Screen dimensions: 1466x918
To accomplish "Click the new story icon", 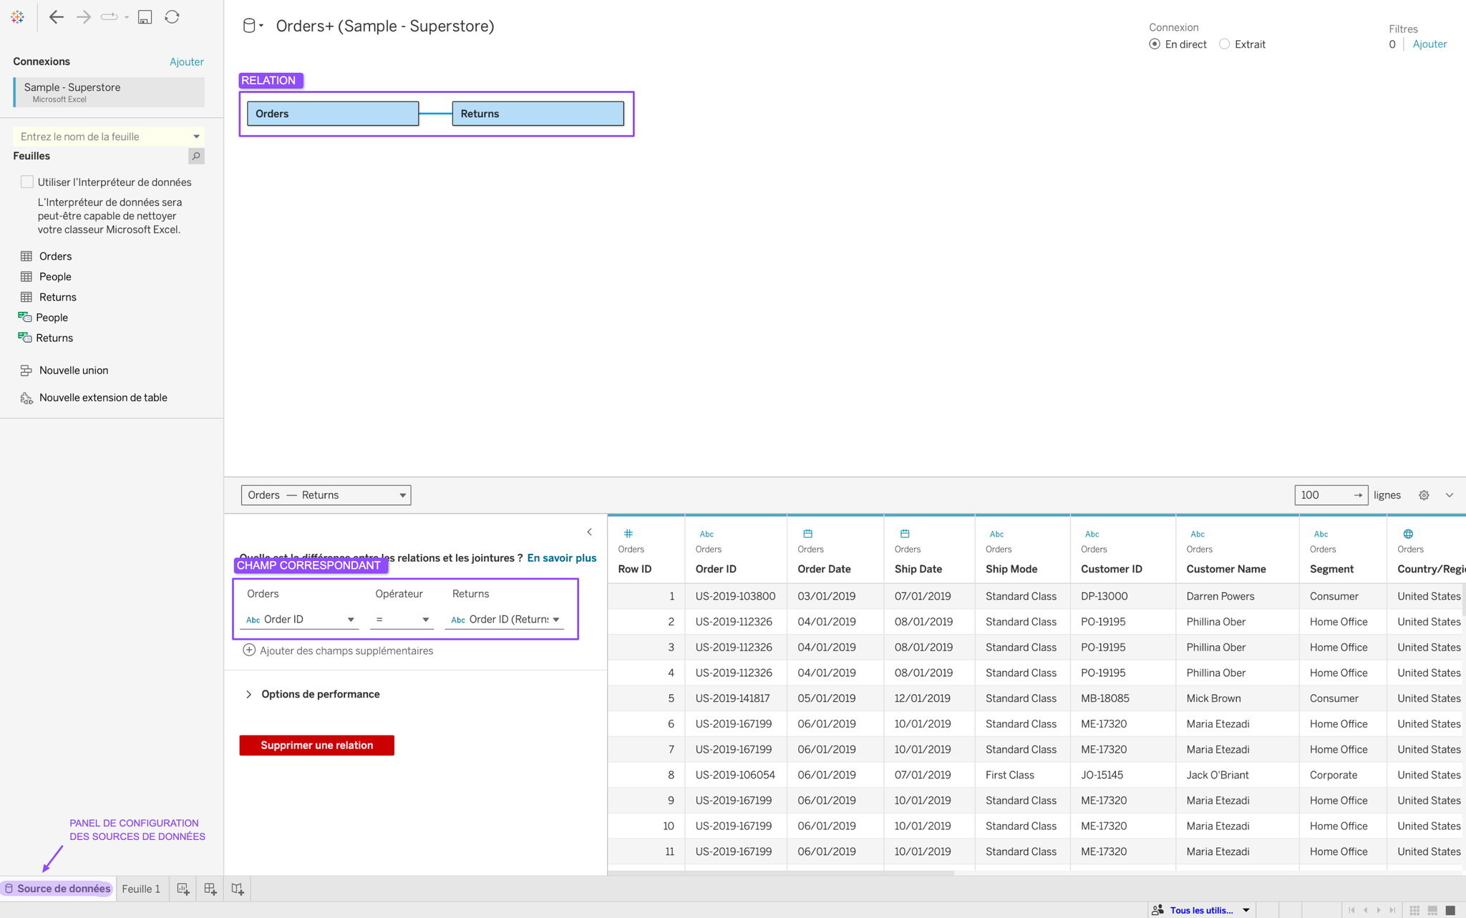I will pyautogui.click(x=238, y=889).
